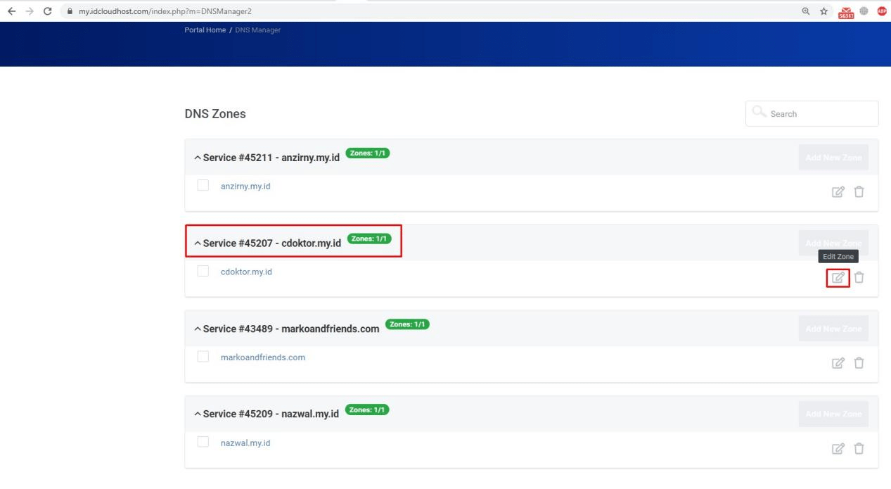Click the edit pencil icon for nazwal.my.id

(x=838, y=448)
